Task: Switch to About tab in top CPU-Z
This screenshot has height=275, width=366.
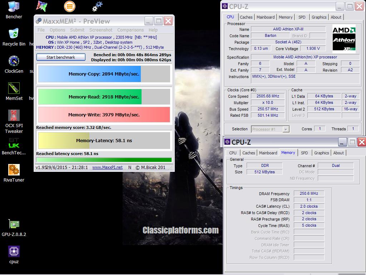Action: coord(336,17)
